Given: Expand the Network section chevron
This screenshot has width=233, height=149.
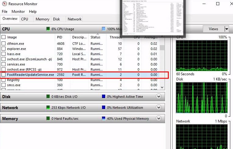Looking at the screenshot, I should (159, 108).
